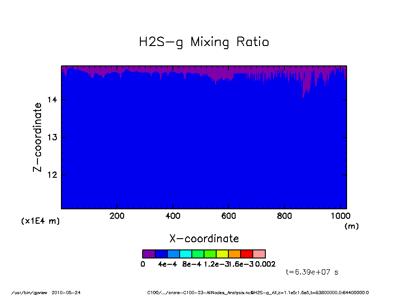The image size is (408, 295).
Task: Click the 't=6.39e+07 s' time stamp
Action: [x=312, y=272]
